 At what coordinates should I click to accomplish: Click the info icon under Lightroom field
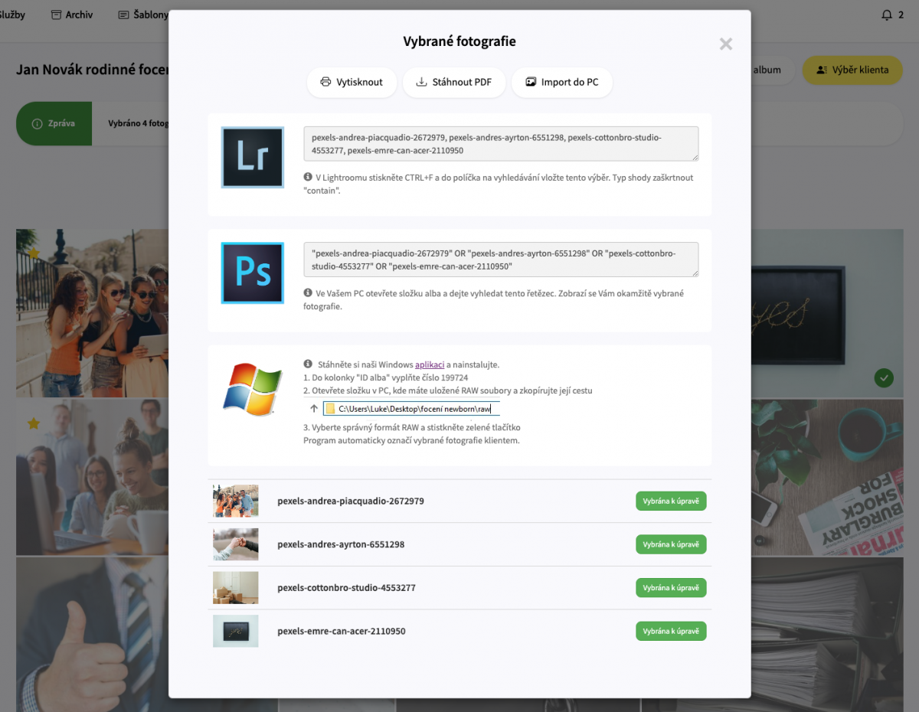(308, 177)
